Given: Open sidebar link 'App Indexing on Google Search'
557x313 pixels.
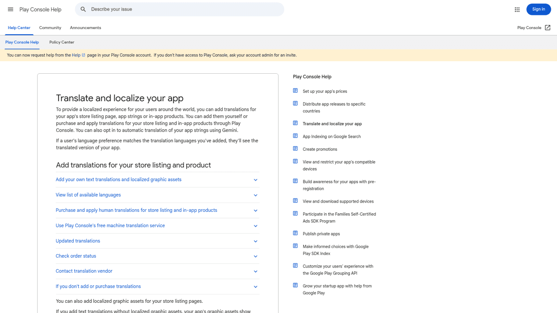Looking at the screenshot, I should point(331,136).
